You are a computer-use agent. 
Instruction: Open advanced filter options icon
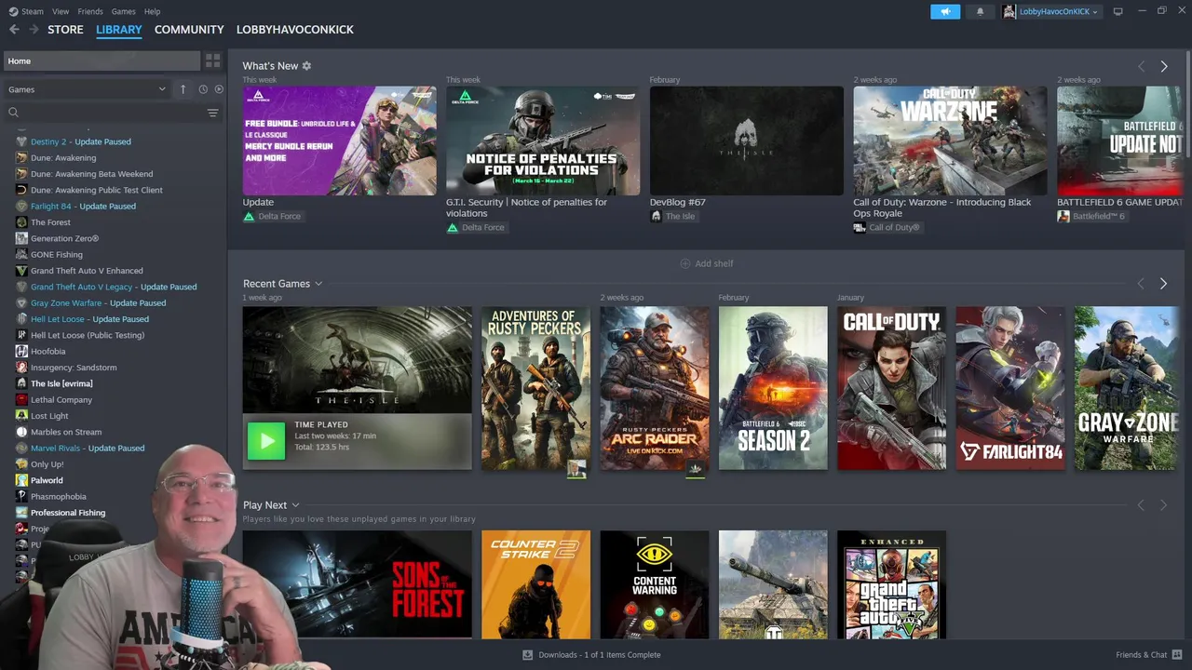(212, 113)
